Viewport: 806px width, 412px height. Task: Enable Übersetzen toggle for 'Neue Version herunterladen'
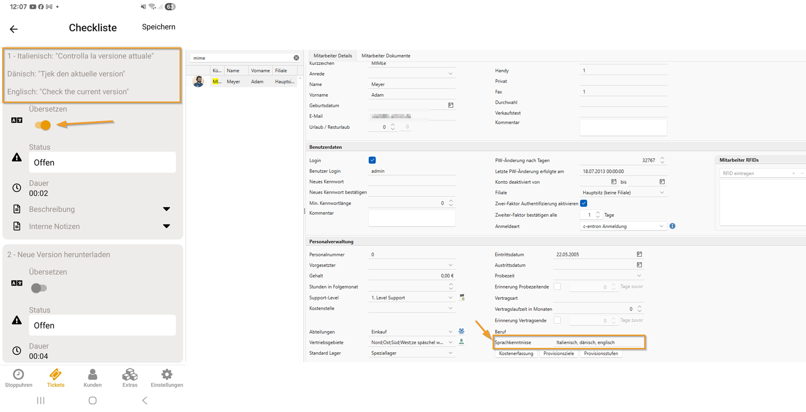(x=39, y=288)
